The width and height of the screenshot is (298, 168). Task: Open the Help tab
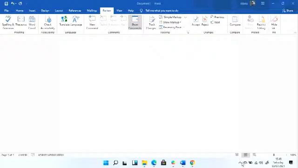click(131, 11)
